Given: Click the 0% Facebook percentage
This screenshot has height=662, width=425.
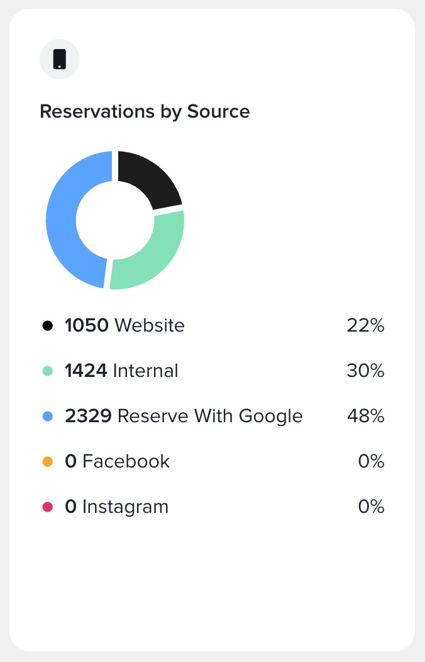Looking at the screenshot, I should pos(371,462).
